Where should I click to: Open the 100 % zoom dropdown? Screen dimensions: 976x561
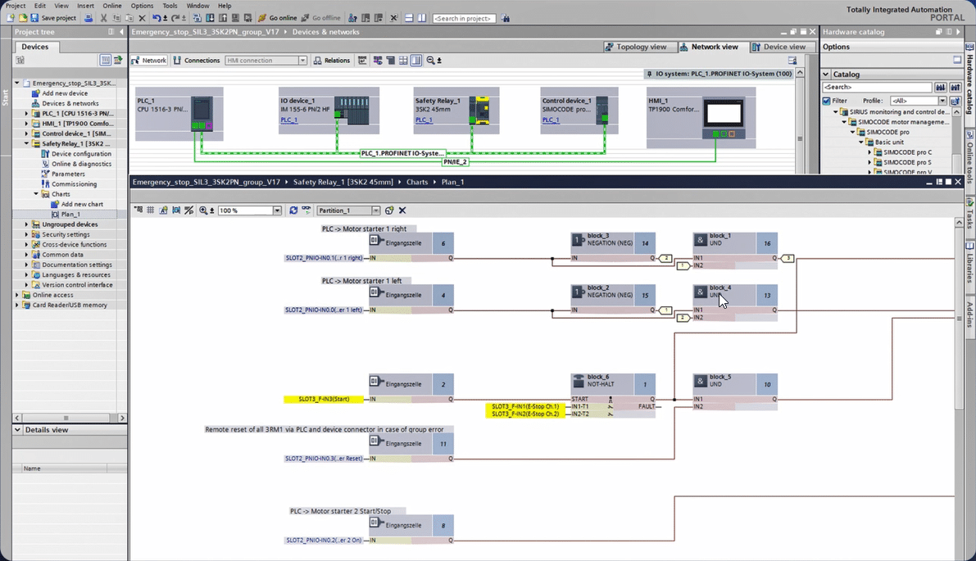pos(277,210)
